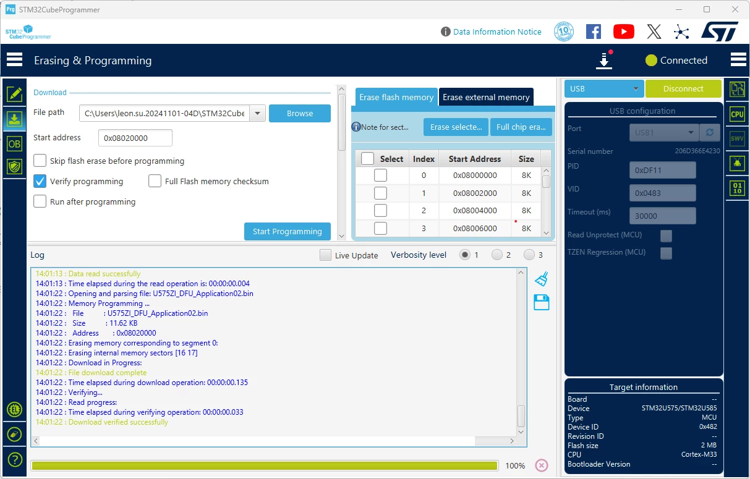Image resolution: width=750 pixels, height=479 pixels.
Task: Click the download update icon with red dot
Action: click(x=604, y=60)
